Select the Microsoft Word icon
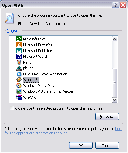Image resolution: width=128 pixels, height=153 pixels. 19,56
